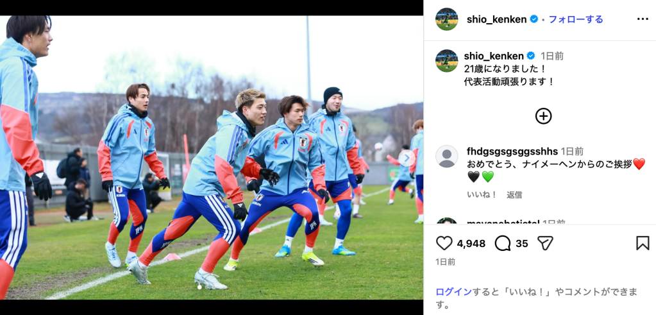Go to next photo with carousel arrow
This screenshot has height=315, width=656.
pos(407,158)
